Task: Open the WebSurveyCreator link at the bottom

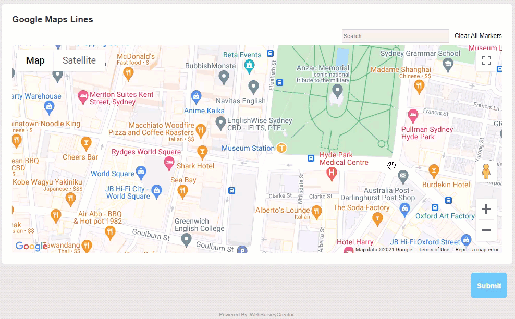Action: (x=271, y=314)
